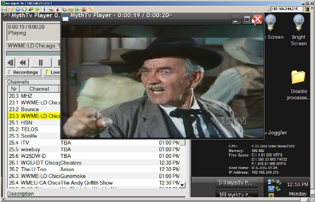Switch to second MythTv P... taskbar button
The image size is (315, 202).
pyautogui.click(x=237, y=194)
